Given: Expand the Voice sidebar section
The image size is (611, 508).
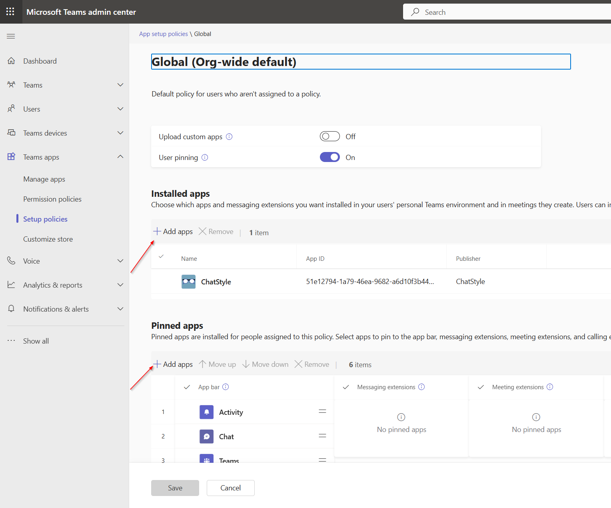Looking at the screenshot, I should click(120, 261).
